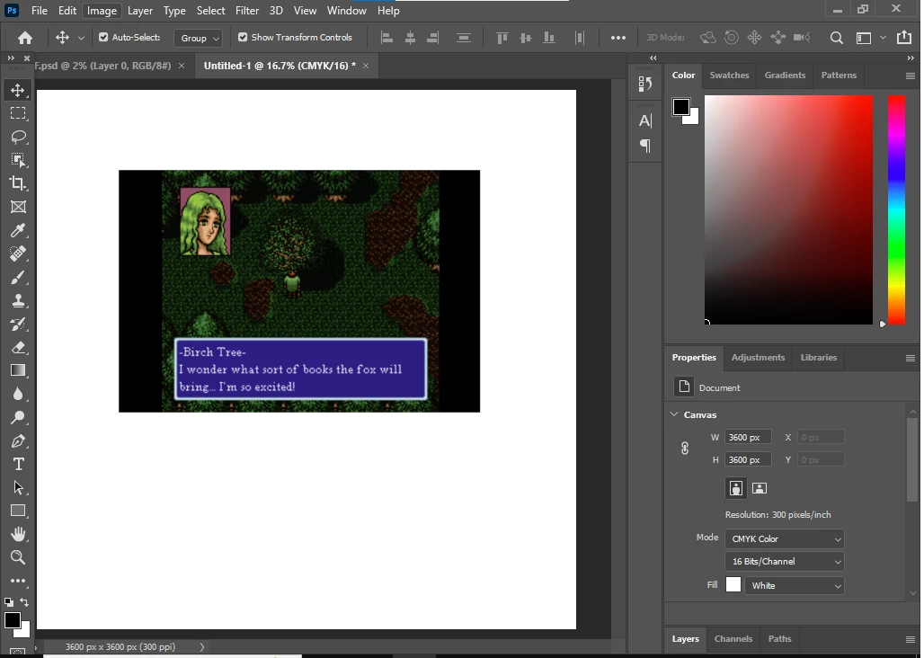The image size is (924, 658).
Task: Select the Gradient tool
Action: [18, 370]
